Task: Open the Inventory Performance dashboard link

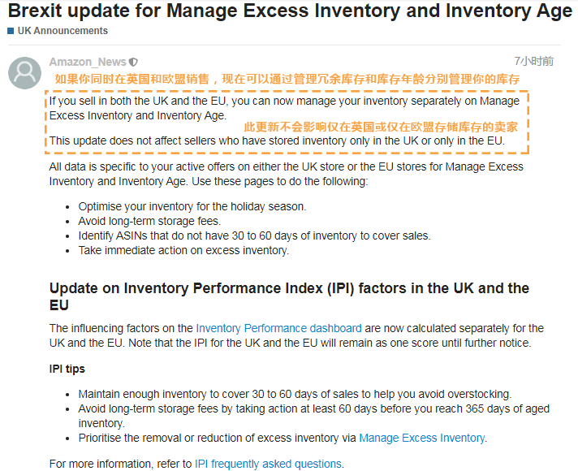Action: tap(278, 328)
